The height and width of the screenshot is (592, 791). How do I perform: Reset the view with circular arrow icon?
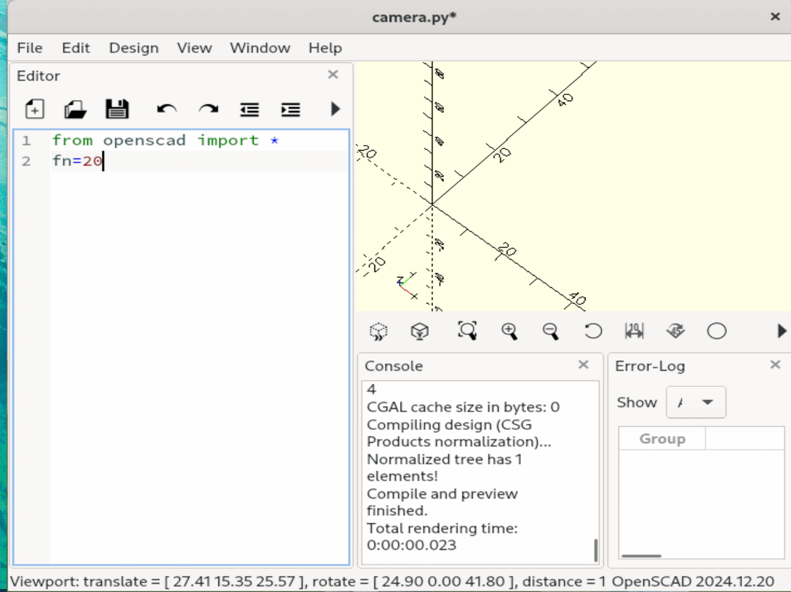point(593,331)
